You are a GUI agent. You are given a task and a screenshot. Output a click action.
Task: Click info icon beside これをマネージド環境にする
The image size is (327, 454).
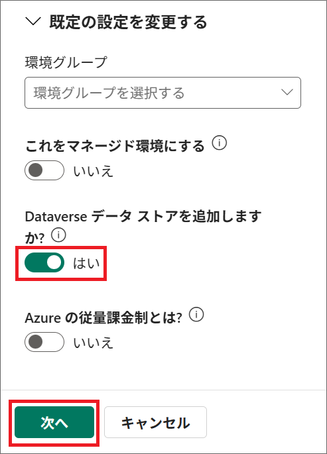220,143
